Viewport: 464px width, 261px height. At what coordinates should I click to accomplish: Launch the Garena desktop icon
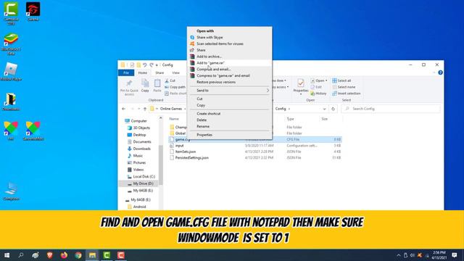[33, 12]
